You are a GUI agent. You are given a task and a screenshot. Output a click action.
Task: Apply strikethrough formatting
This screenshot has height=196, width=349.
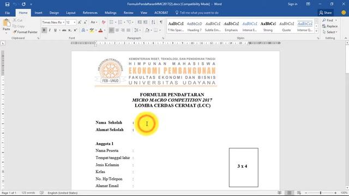coord(64,30)
